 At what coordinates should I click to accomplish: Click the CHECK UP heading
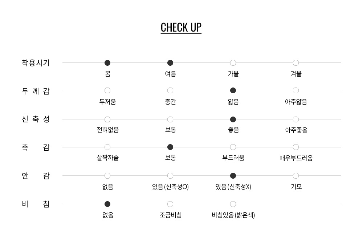181,28
